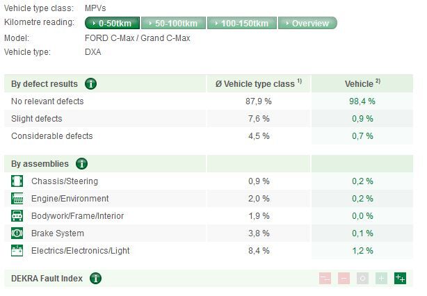This screenshot has width=427, height=296.
Task: Click info icon next to 'By defect results'
Action: pyautogui.click(x=90, y=84)
